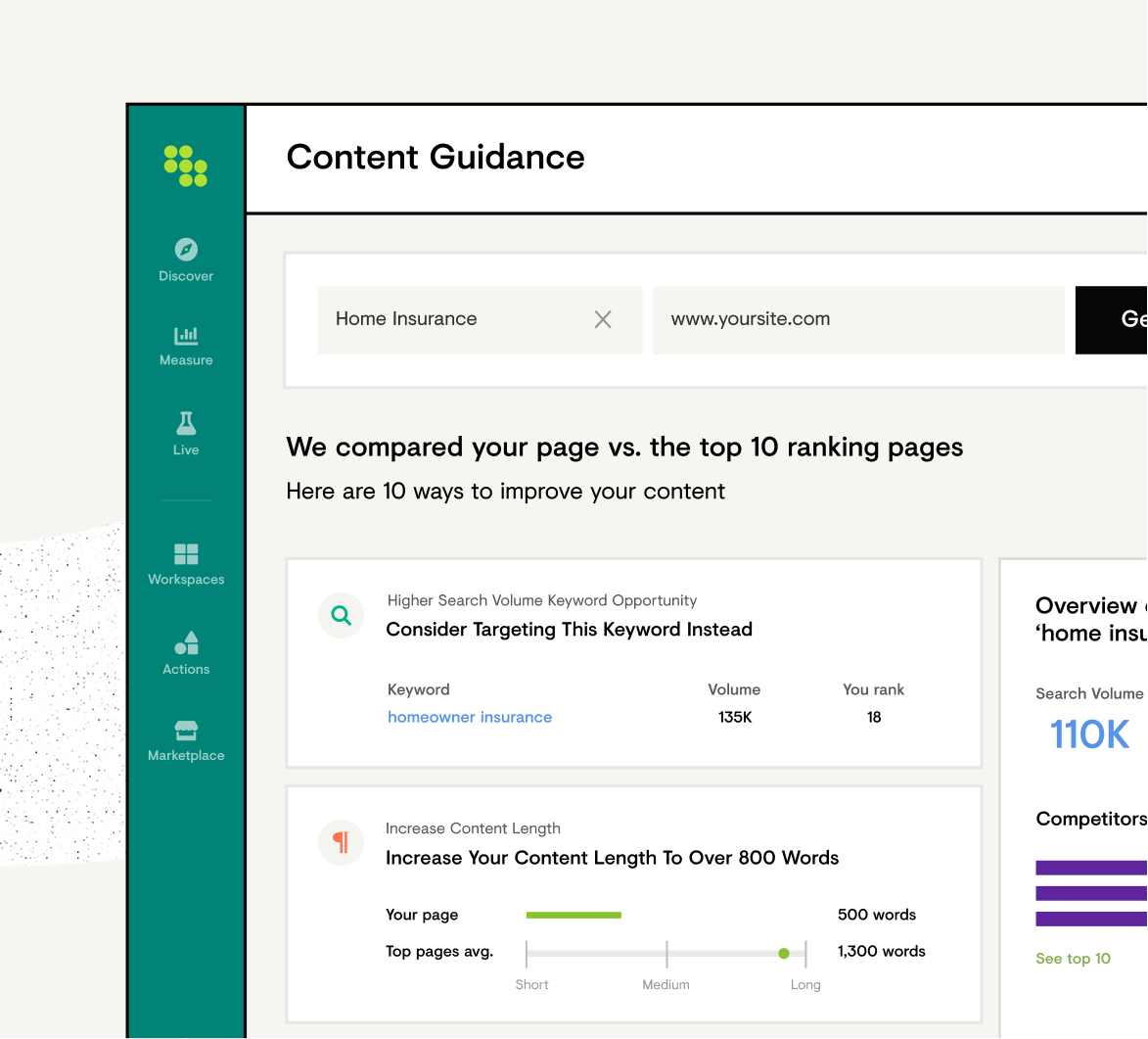Click the Content Guidance page title
Image resolution: width=1148 pixels, height=1039 pixels.
[436, 158]
